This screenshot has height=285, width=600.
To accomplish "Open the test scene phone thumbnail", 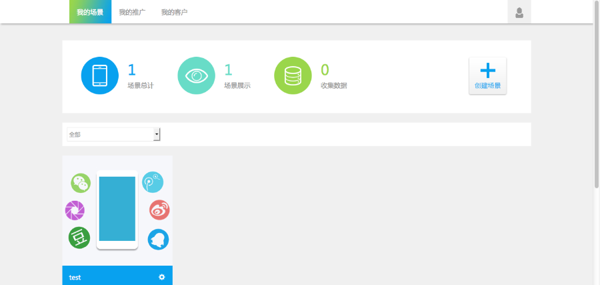I will pyautogui.click(x=117, y=210).
